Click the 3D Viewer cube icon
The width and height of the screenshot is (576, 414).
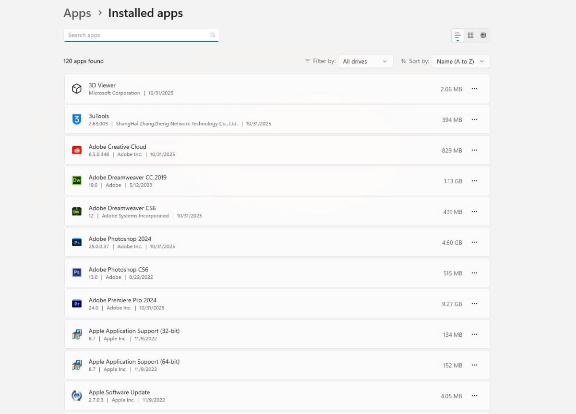pos(77,88)
